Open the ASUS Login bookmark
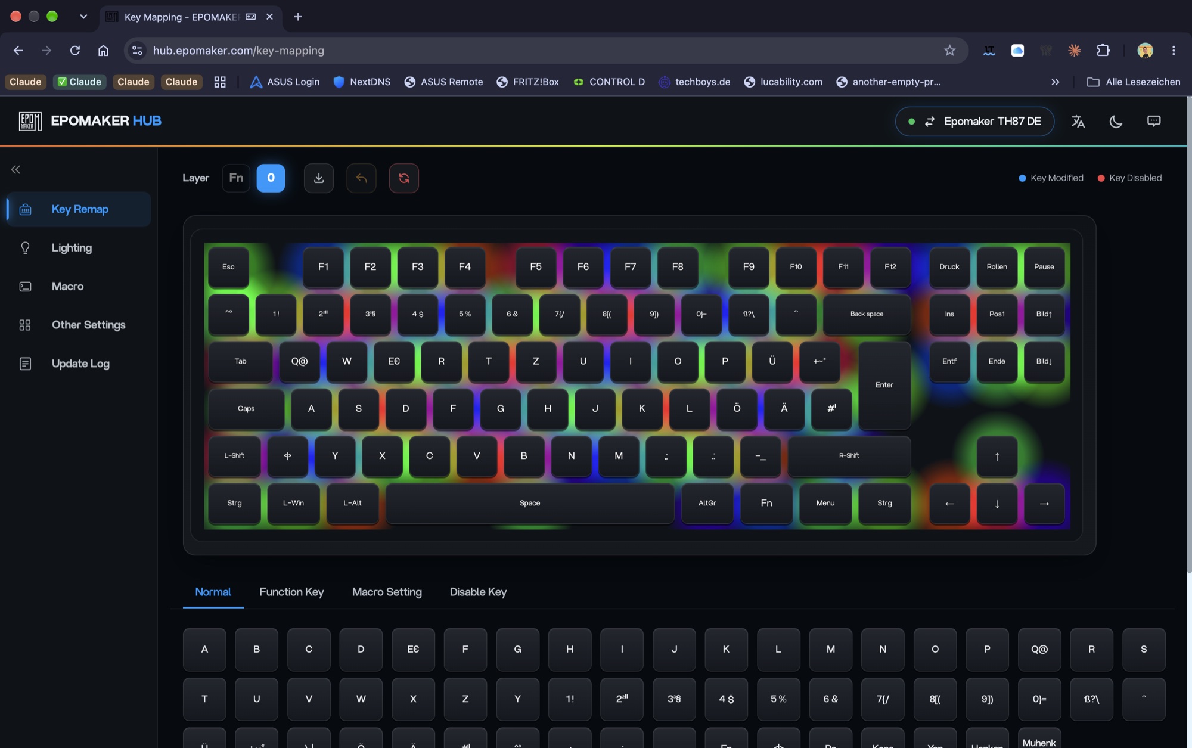 (285, 82)
